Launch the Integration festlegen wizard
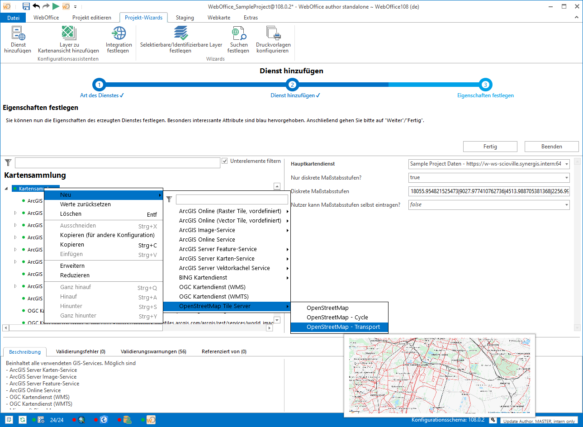 pyautogui.click(x=118, y=41)
